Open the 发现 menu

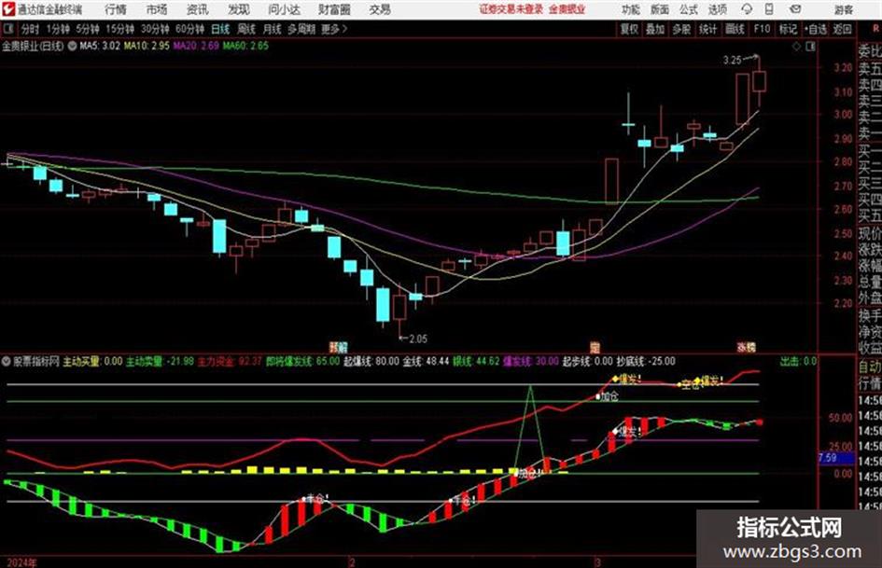tap(239, 9)
